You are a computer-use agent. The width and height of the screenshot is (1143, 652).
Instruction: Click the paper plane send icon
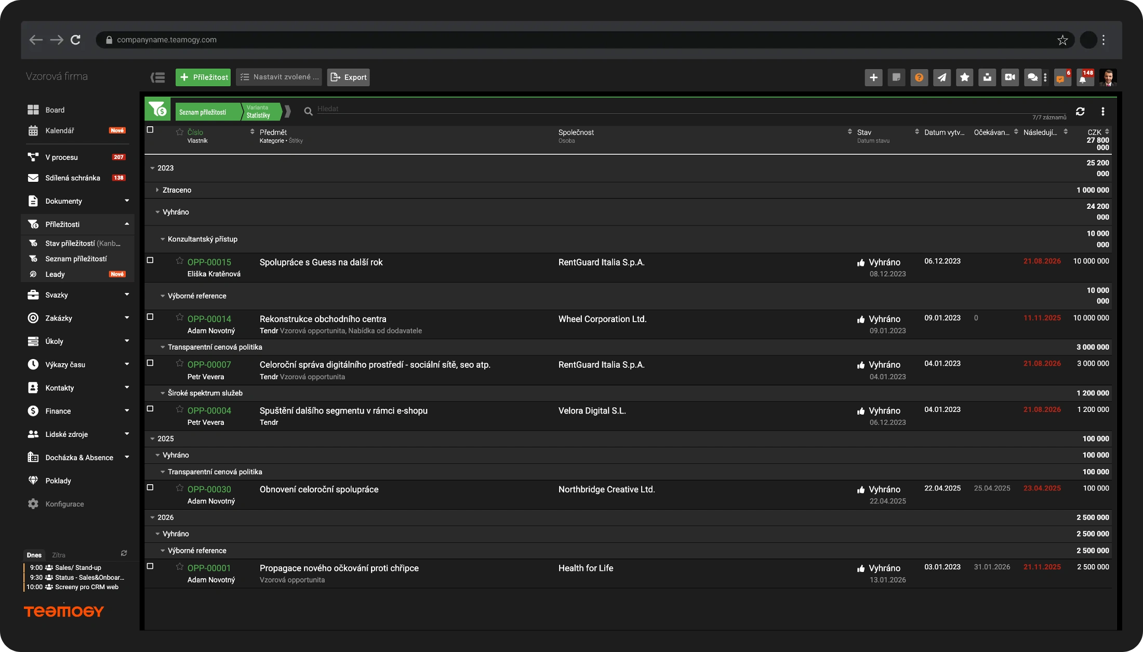coord(942,77)
